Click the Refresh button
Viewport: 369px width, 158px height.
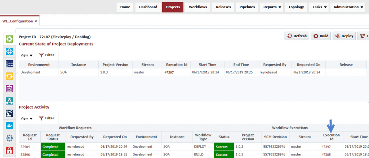pos(297,36)
